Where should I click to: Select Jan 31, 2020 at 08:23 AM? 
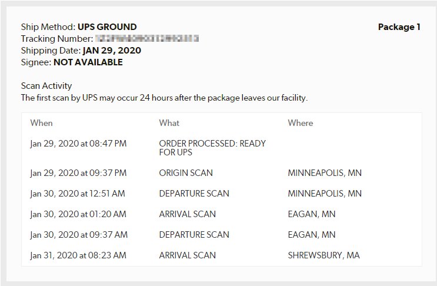coord(78,255)
